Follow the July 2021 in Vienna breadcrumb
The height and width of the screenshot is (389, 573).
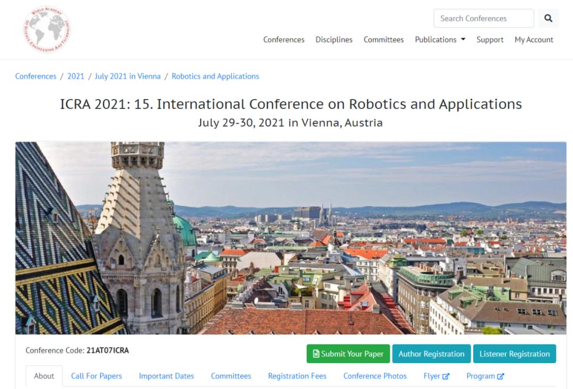click(x=127, y=76)
